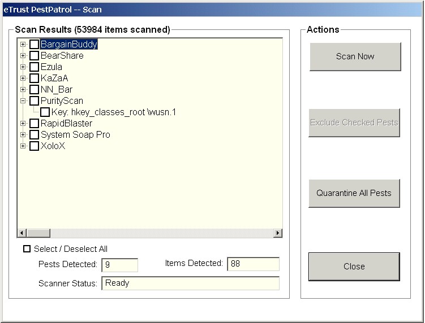Tick the KaZaA pest checkbox

[x=34, y=78]
